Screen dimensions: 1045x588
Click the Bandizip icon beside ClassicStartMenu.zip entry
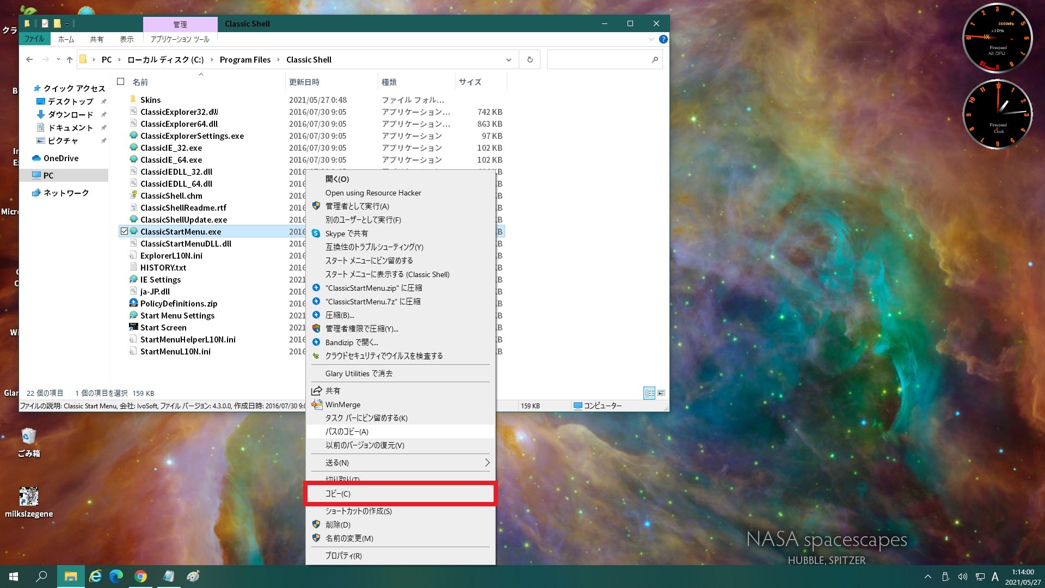pos(316,287)
